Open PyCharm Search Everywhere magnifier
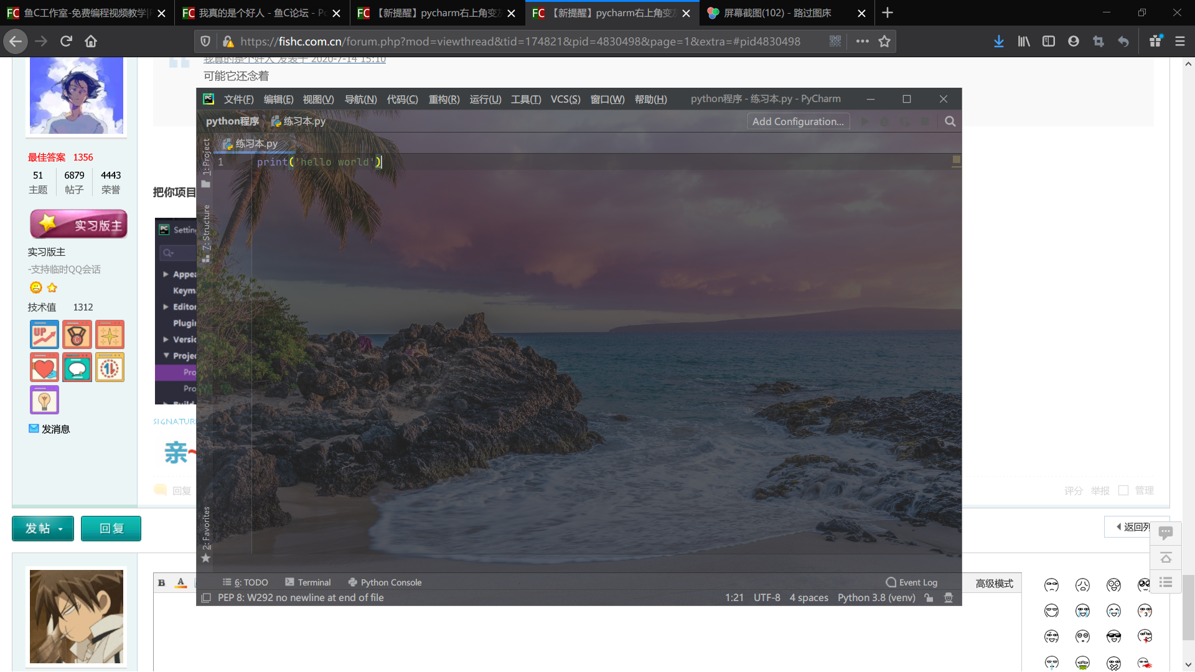Screen dimensions: 1195x672 pyautogui.click(x=950, y=121)
